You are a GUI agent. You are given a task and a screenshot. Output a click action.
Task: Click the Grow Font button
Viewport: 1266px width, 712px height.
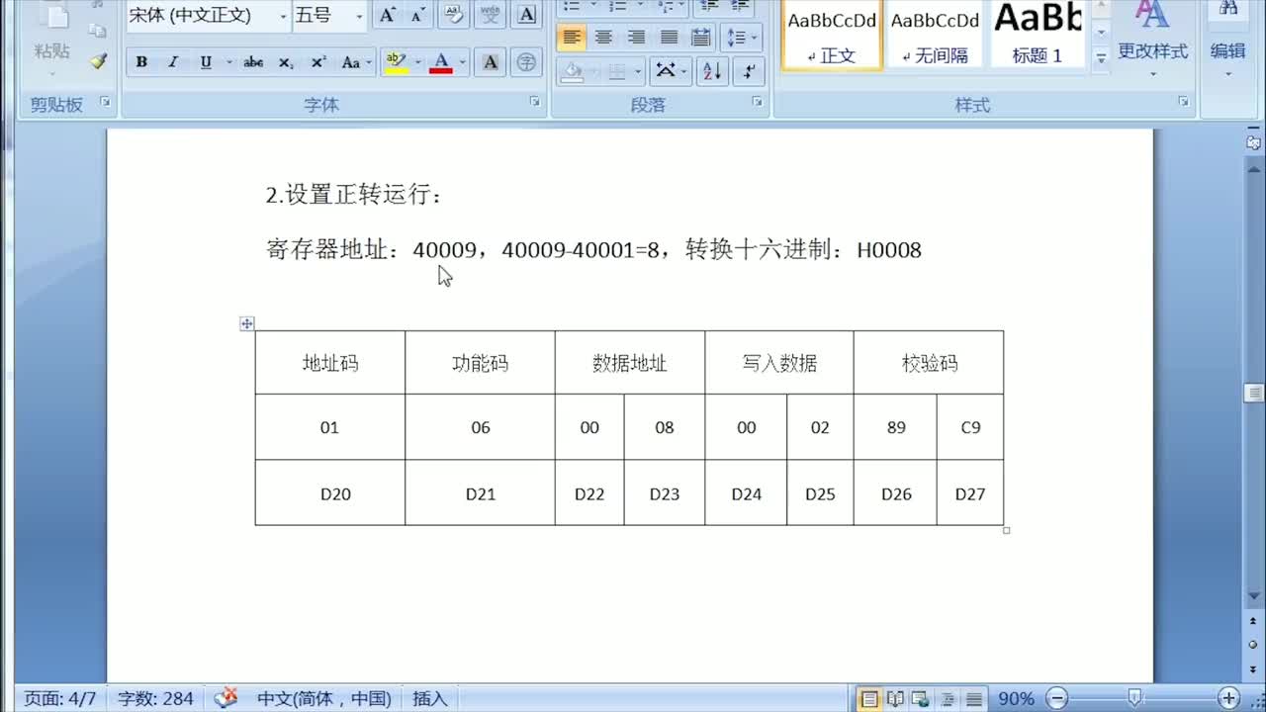388,15
